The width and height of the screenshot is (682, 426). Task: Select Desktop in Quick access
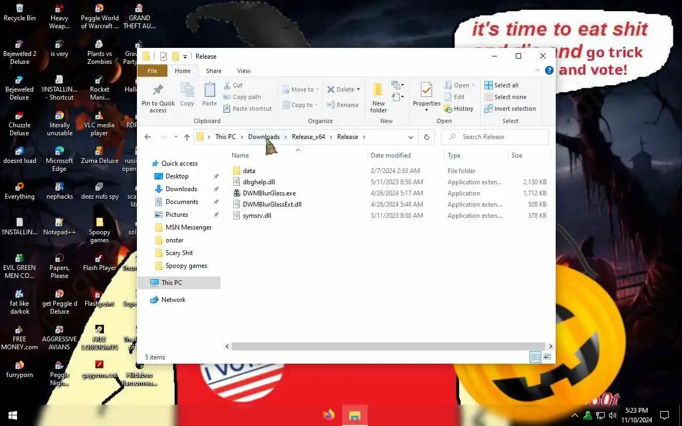pyautogui.click(x=177, y=176)
